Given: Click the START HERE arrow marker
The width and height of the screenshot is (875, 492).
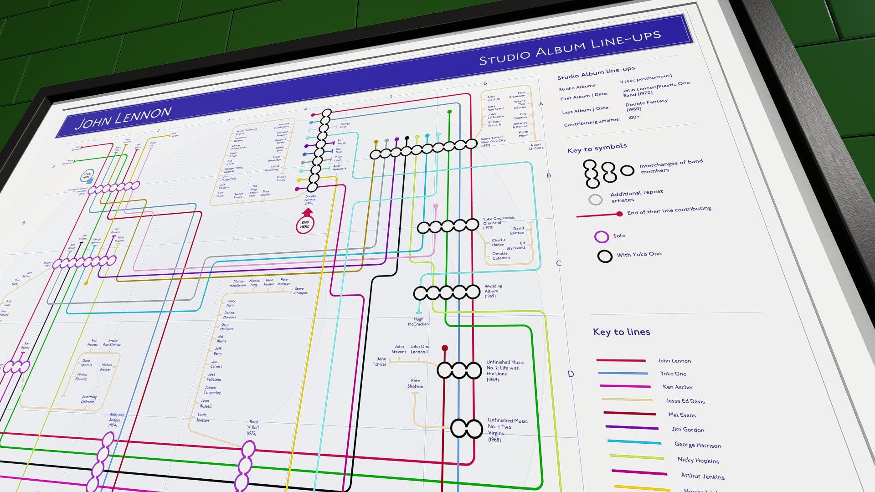Looking at the screenshot, I should (x=87, y=176).
